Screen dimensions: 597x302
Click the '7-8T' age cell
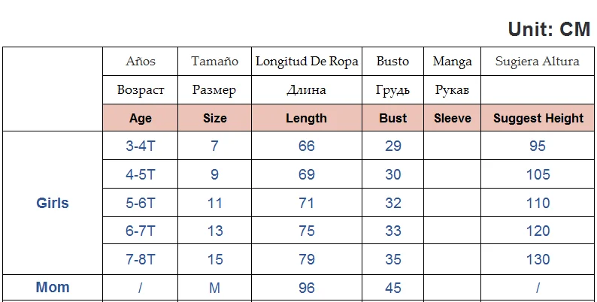(141, 259)
